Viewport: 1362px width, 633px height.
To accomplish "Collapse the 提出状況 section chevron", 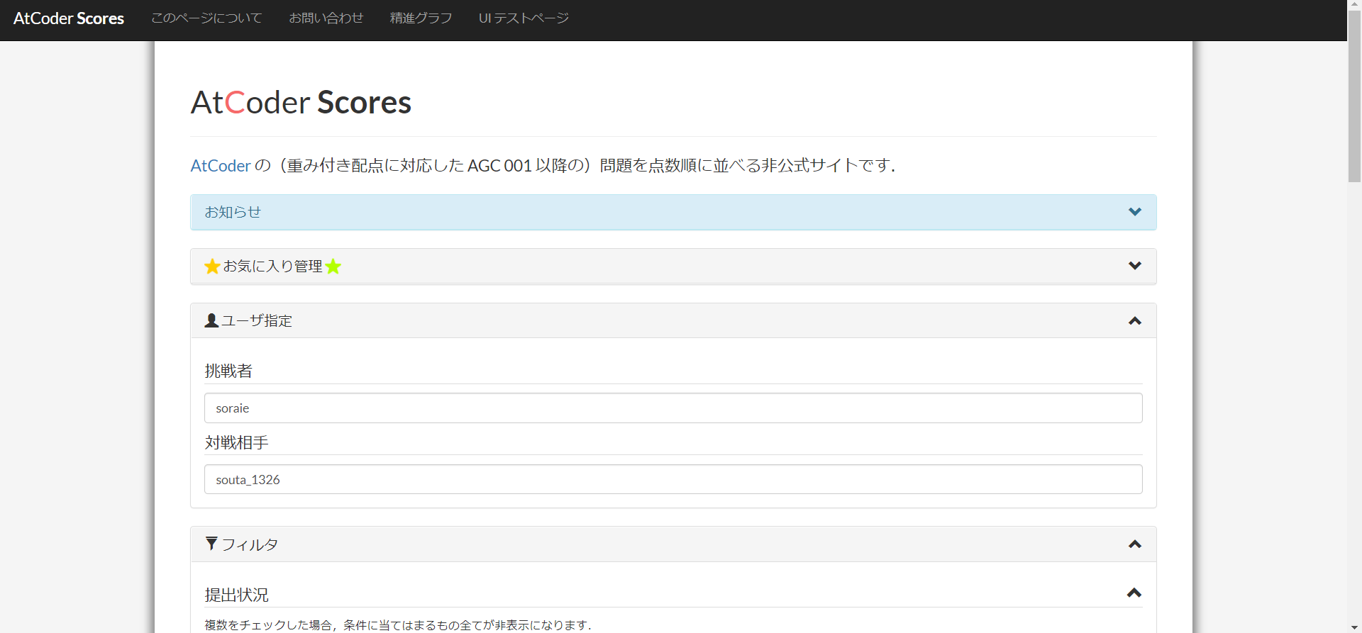I will 1134,593.
